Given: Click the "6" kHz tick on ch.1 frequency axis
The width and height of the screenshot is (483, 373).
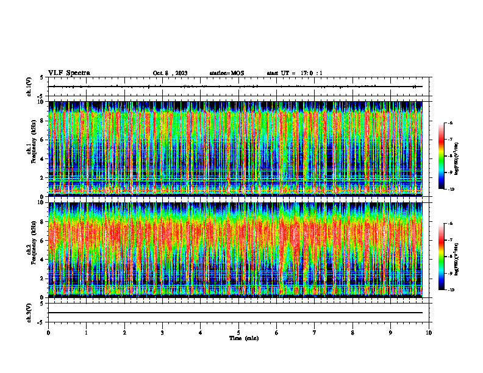Looking at the screenshot, I should tap(43, 140).
